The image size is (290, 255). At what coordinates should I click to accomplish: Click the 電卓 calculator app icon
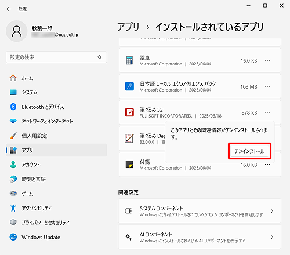click(129, 60)
